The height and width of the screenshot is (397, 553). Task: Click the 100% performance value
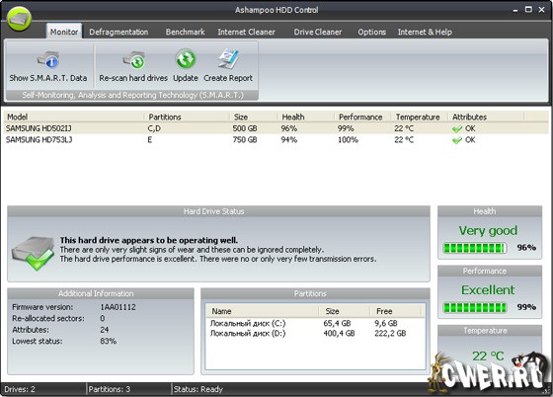[x=348, y=140]
